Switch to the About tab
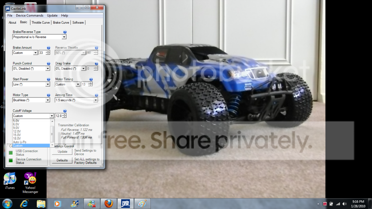 (x=12, y=23)
